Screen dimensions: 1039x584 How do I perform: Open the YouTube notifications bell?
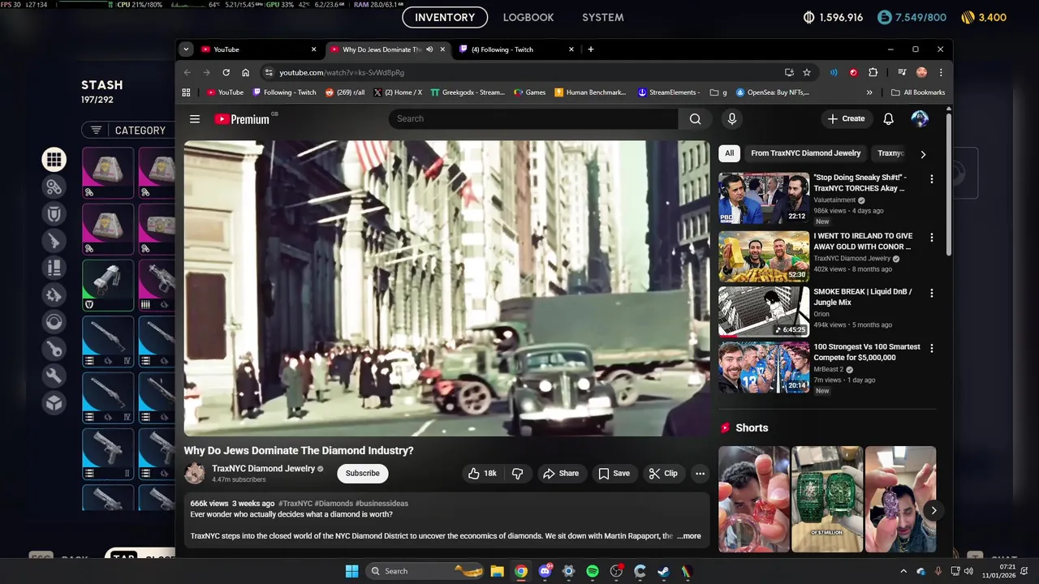[888, 118]
